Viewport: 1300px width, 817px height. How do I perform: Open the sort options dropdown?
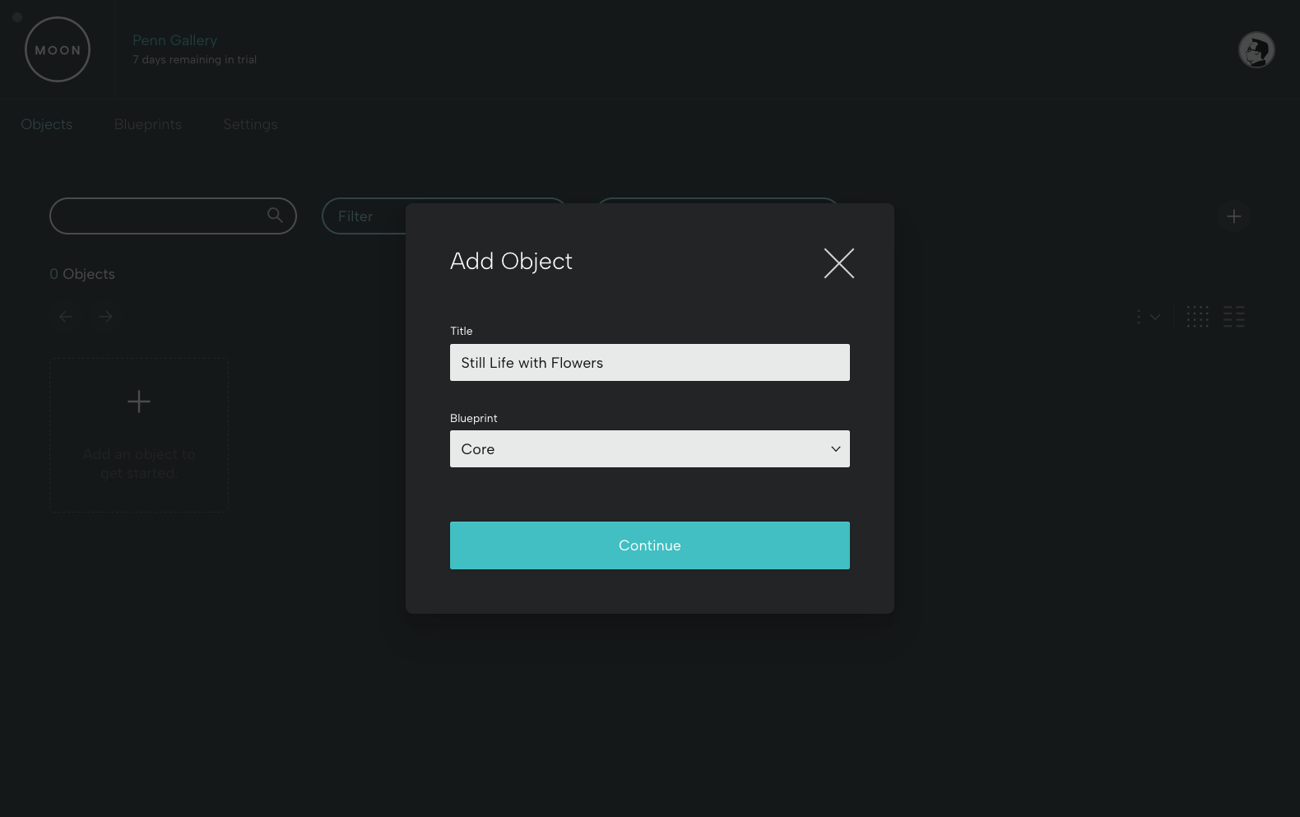click(x=1149, y=317)
